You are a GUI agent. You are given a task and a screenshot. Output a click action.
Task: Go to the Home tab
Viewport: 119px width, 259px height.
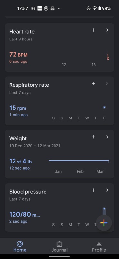tap(20, 247)
